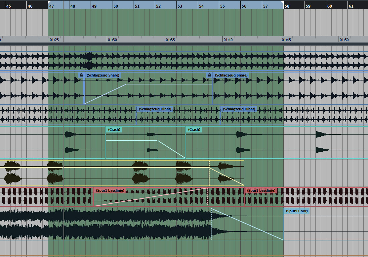Click bar number 49 in the ruler
Screen dimensions: 368x257
pos(94,6)
